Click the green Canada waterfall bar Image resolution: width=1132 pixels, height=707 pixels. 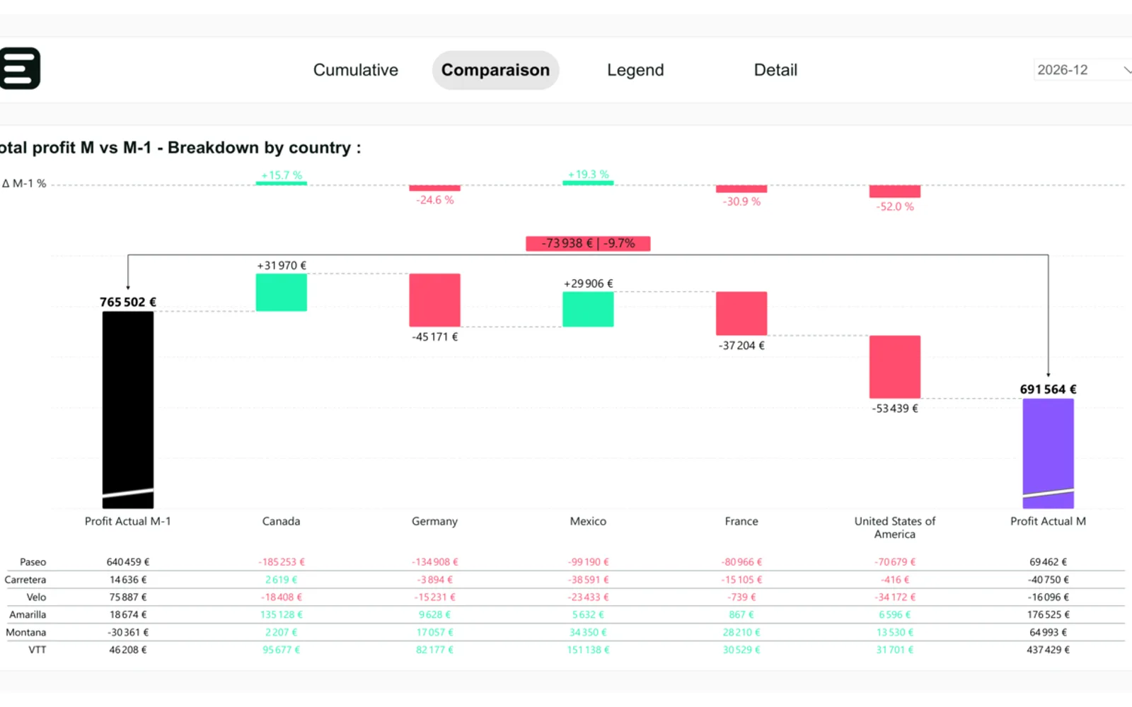click(x=282, y=293)
